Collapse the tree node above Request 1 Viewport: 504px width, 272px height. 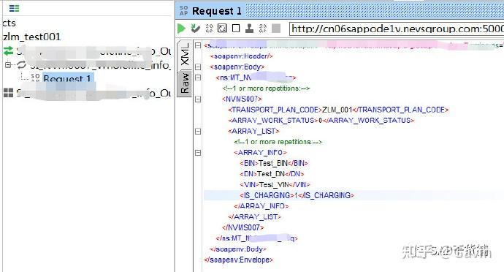coord(8,65)
